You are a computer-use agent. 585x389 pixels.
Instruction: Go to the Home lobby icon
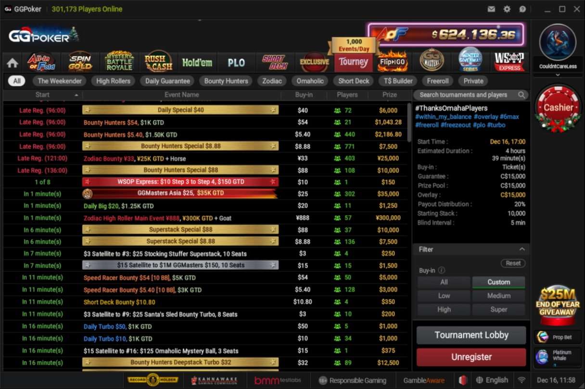(x=13, y=63)
